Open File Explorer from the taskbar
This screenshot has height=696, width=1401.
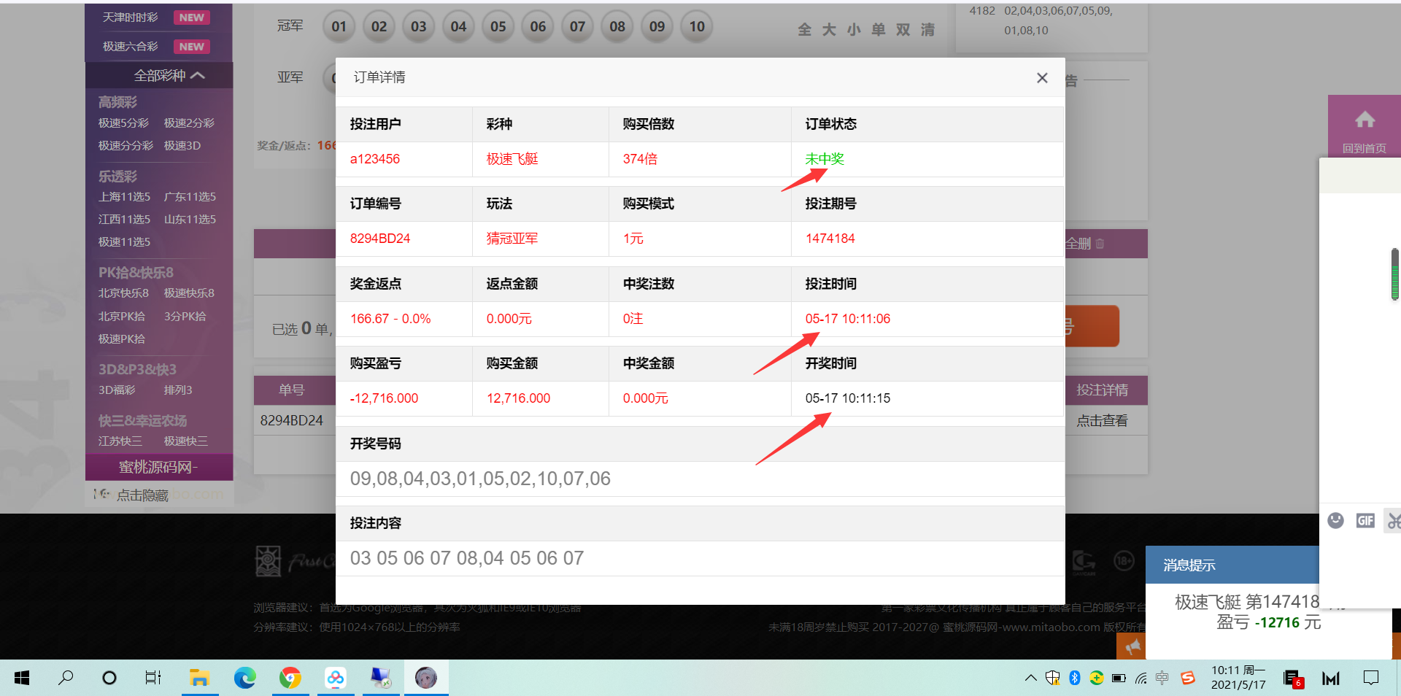pos(198,678)
